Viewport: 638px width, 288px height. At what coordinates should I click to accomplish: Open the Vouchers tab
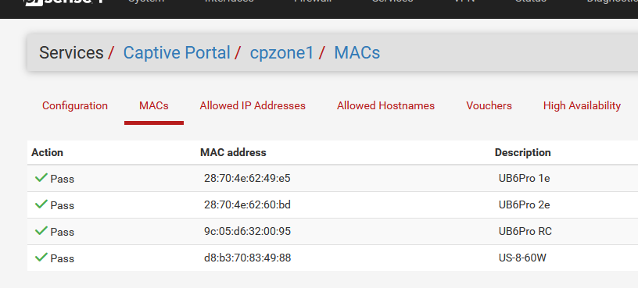(x=489, y=105)
